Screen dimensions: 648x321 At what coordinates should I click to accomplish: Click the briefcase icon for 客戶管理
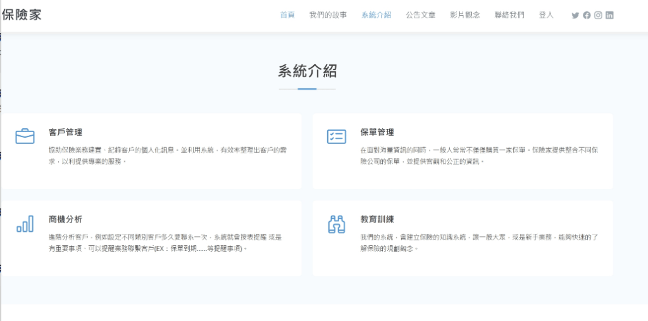pyautogui.click(x=25, y=136)
